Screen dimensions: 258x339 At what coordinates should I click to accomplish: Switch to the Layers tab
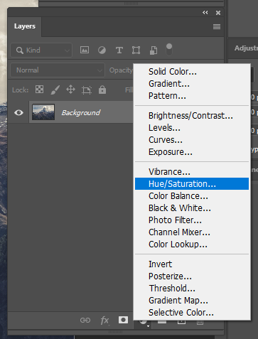pos(25,26)
